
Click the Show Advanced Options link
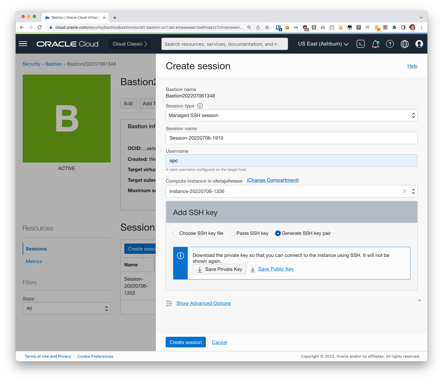pos(203,303)
